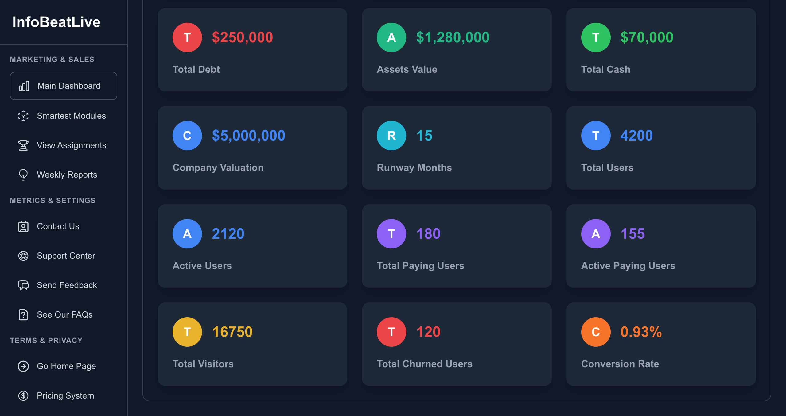Select the Total Churned Users card
Screen dimensions: 786x416
457,344
